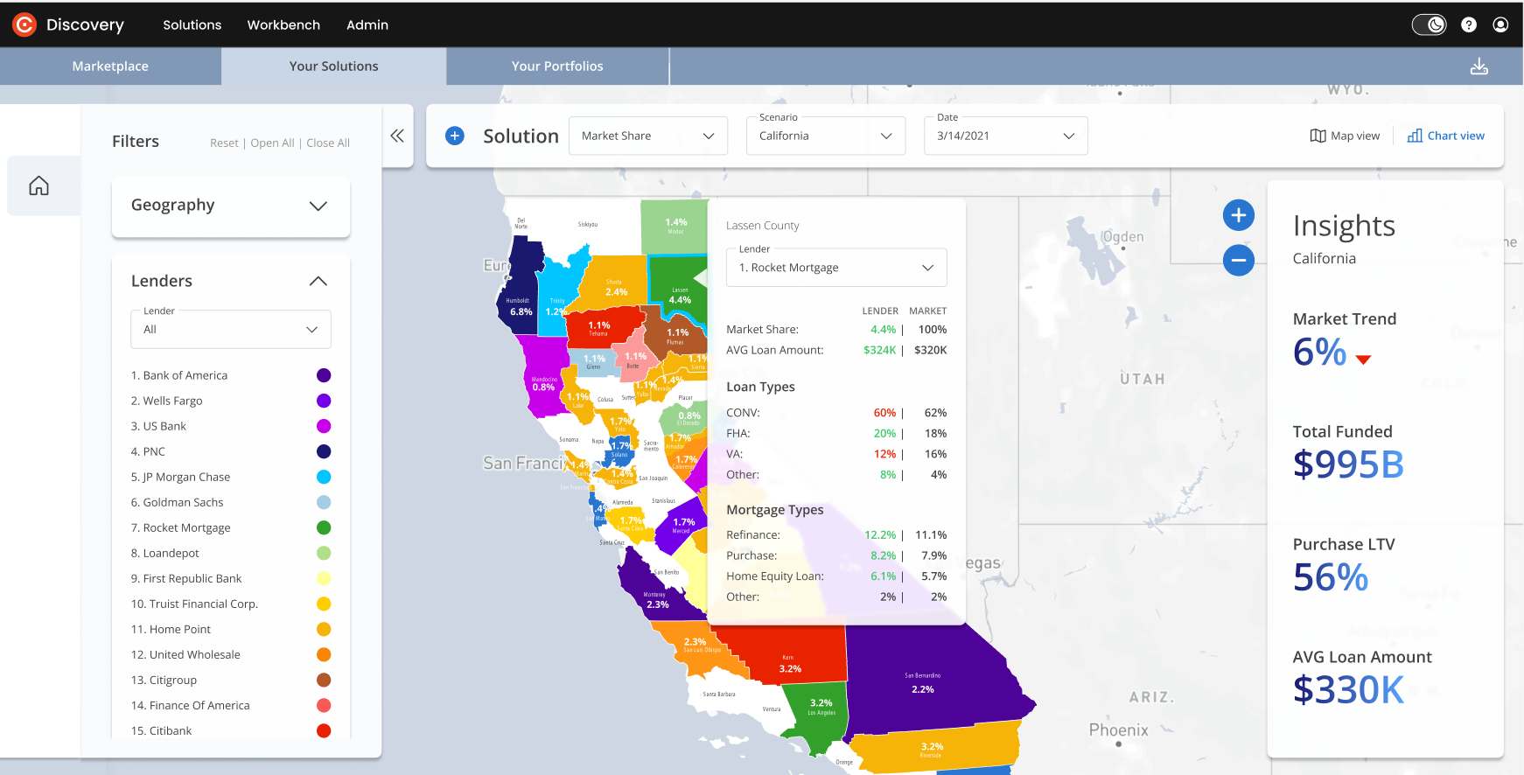Click the Purchase LTV 56% value

(1331, 577)
